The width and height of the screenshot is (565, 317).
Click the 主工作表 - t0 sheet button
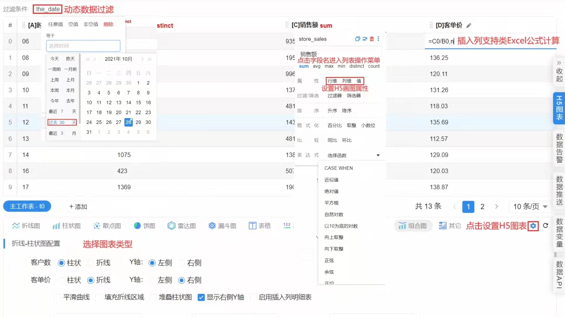(x=27, y=206)
